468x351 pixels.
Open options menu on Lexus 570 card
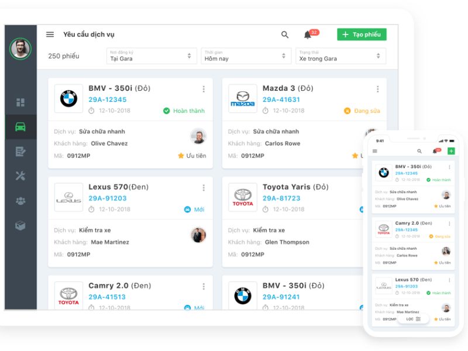(204, 188)
